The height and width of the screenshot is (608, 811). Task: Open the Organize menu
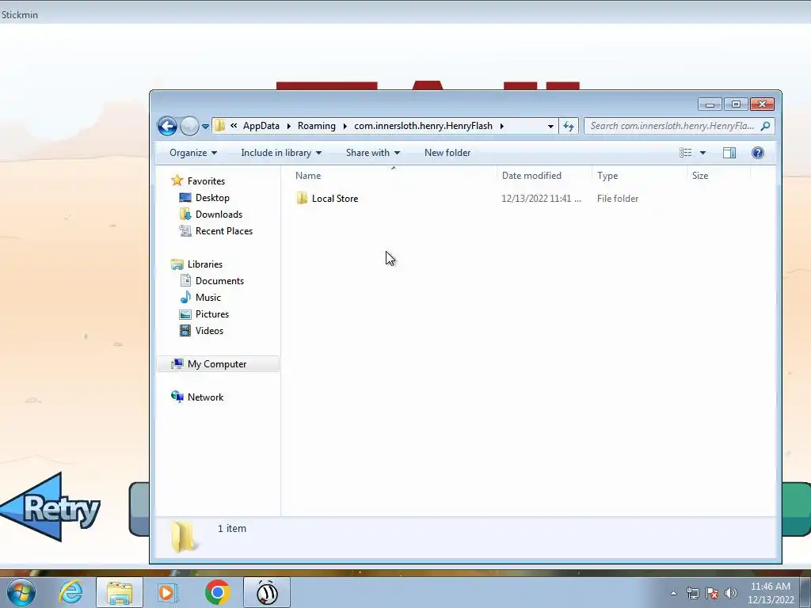(193, 153)
